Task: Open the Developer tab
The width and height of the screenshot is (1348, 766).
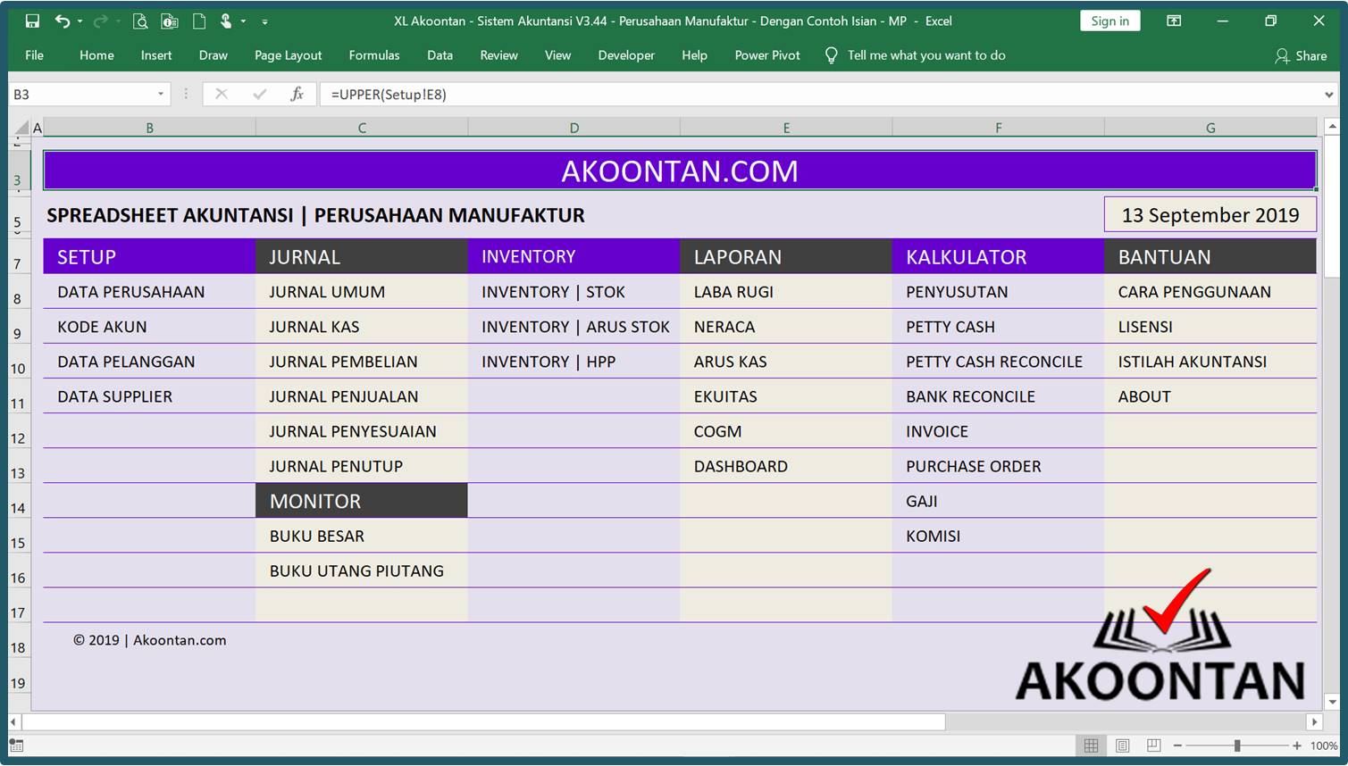Action: [x=626, y=55]
